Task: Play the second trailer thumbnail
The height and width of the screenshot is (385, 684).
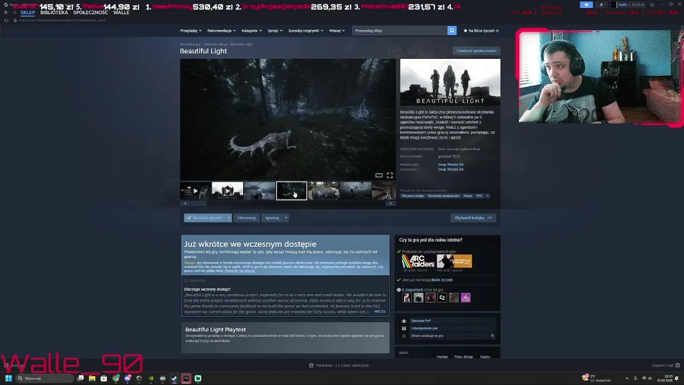Action: click(227, 191)
